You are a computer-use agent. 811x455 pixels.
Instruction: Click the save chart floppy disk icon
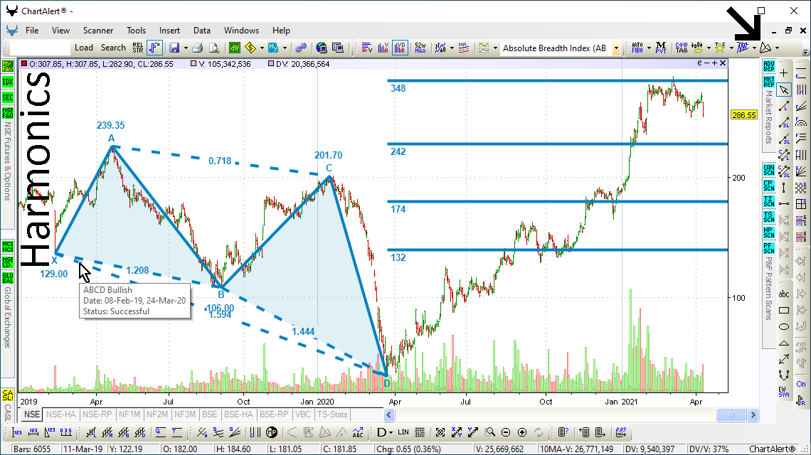pyautogui.click(x=174, y=48)
